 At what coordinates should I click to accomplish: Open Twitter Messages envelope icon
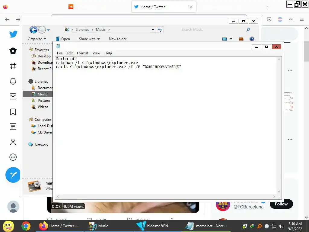(13, 96)
